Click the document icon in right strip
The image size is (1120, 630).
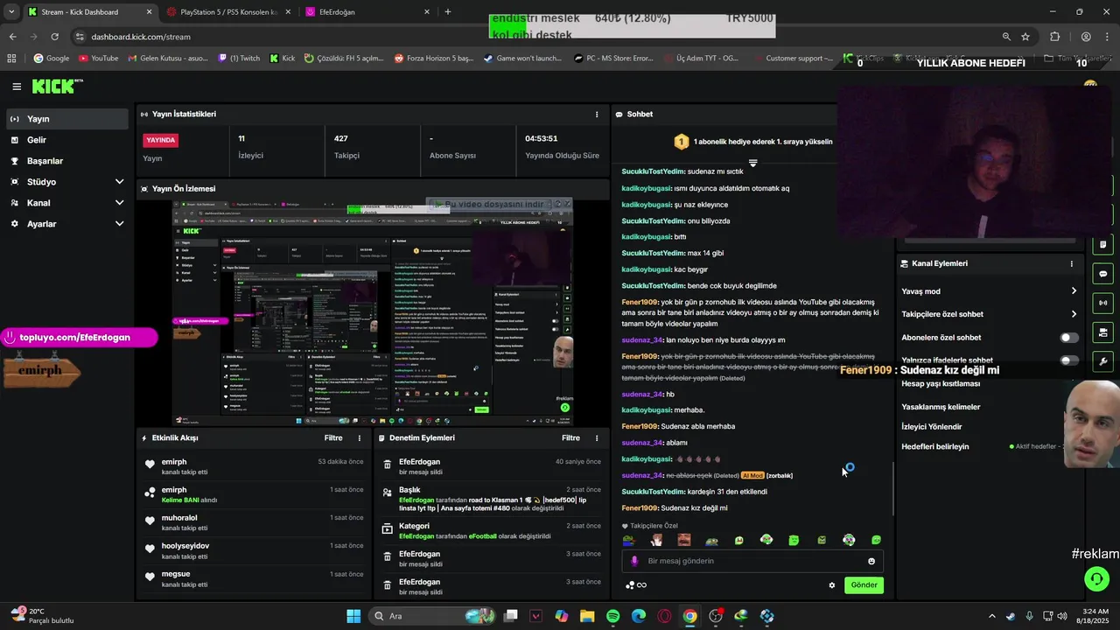(1102, 245)
